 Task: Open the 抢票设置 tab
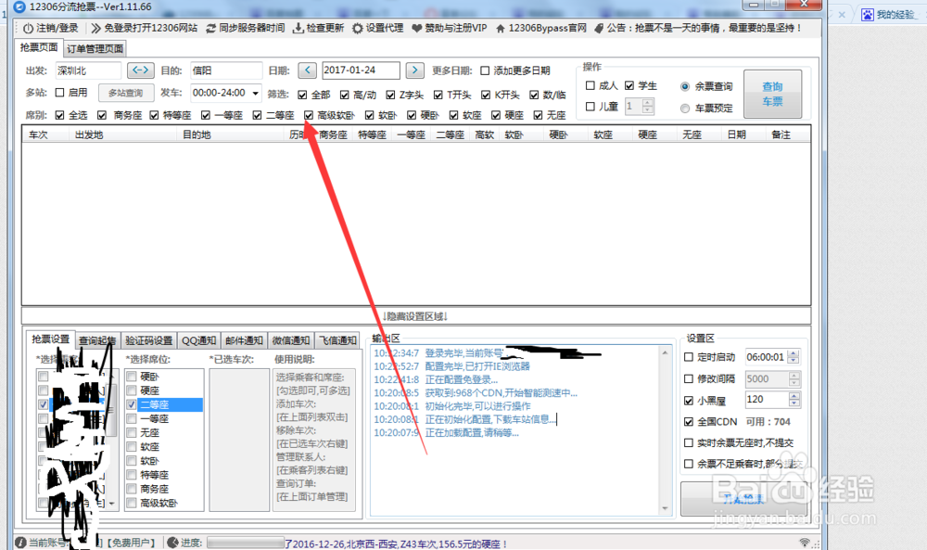point(51,339)
